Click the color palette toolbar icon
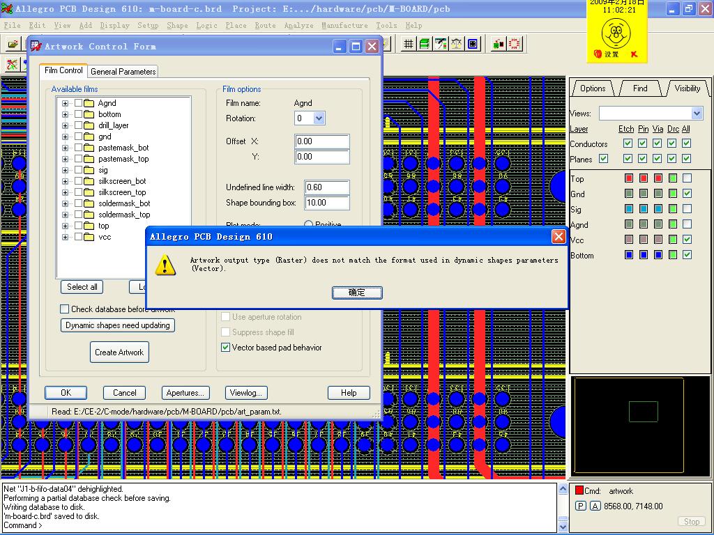 pos(441,44)
